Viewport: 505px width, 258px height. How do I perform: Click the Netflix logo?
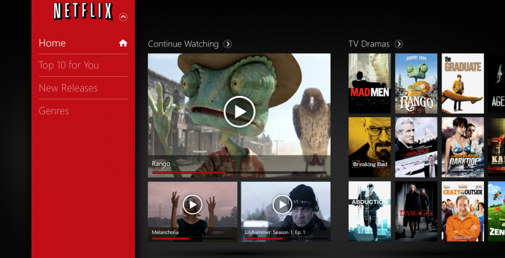coord(83,11)
